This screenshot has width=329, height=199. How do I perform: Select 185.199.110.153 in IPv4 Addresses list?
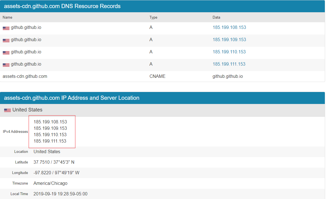click(50, 135)
